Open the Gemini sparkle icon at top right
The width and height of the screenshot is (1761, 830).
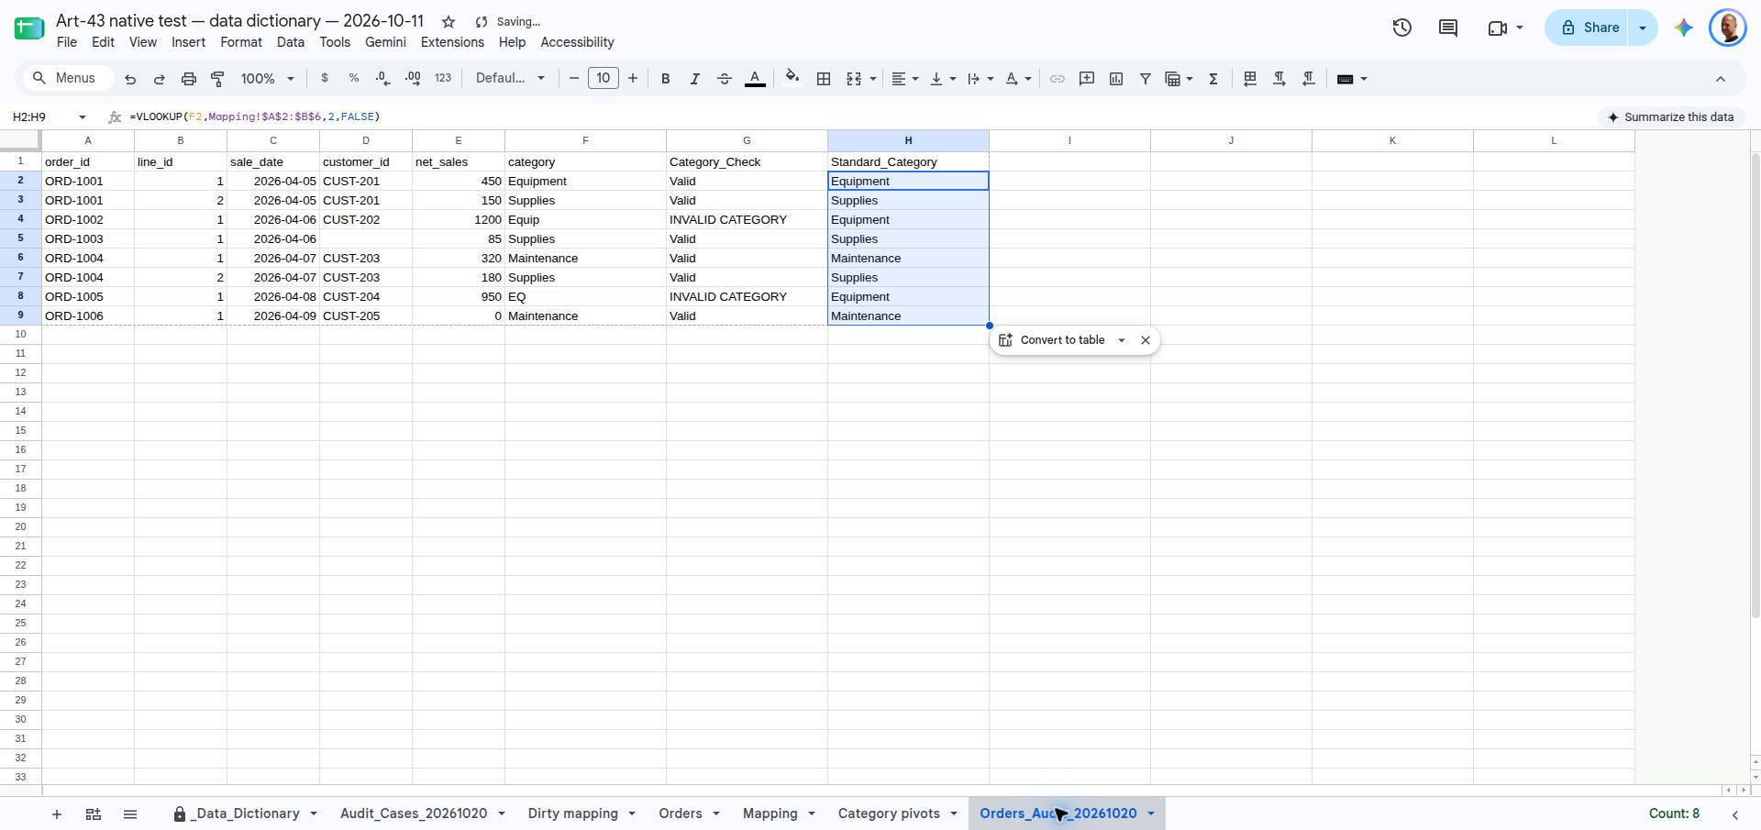tap(1683, 28)
